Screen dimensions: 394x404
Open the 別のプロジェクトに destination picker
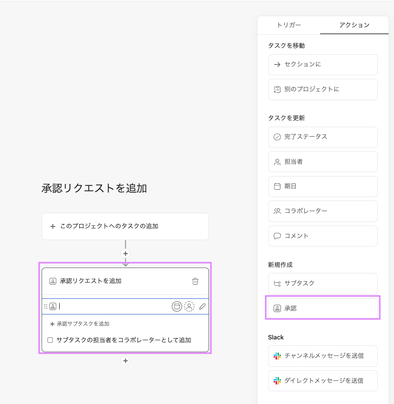click(323, 90)
